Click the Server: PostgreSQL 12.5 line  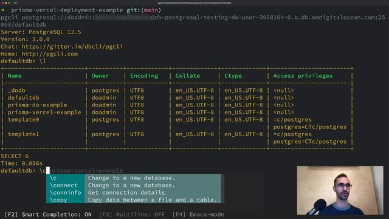pos(41,32)
